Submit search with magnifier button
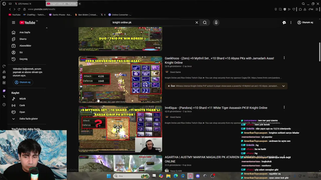 tap(205, 22)
